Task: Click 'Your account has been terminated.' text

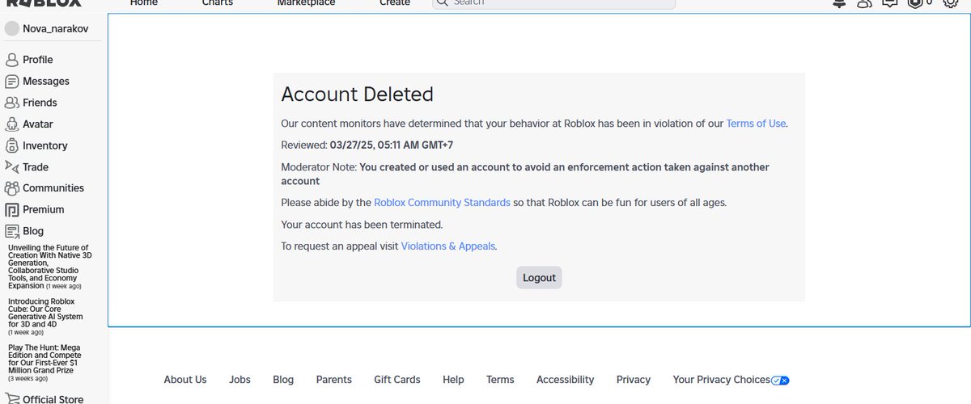Action: pyautogui.click(x=362, y=225)
